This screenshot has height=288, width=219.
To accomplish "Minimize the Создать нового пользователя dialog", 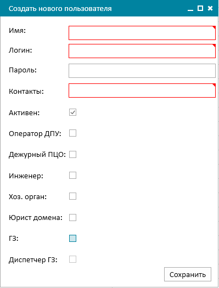I will point(190,9).
